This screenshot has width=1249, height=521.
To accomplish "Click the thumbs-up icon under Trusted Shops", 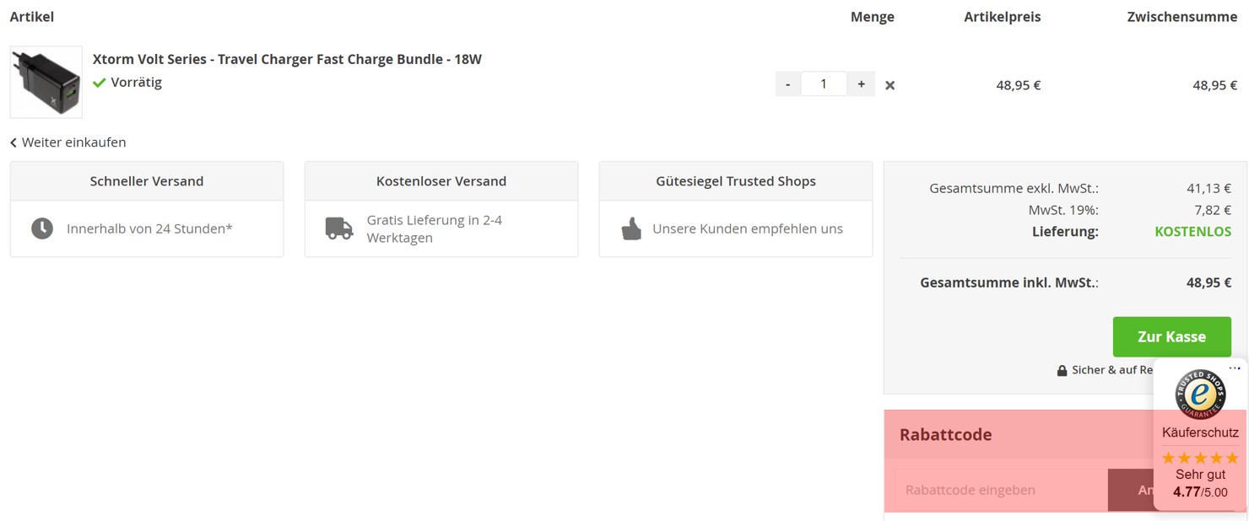I will pos(631,228).
